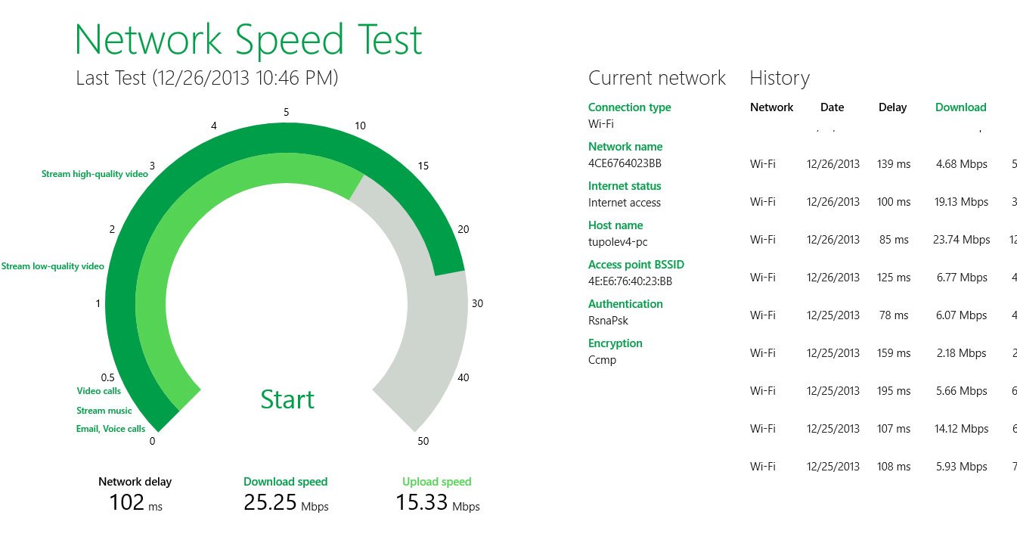Click the Stream music gauge label
Viewport: 1017px width, 537px height.
click(x=104, y=411)
